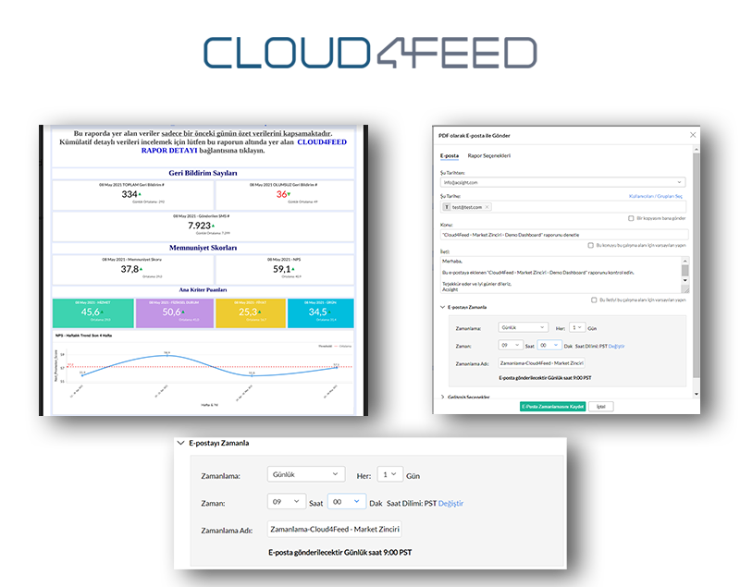Click the NPS value 59,1
The height and width of the screenshot is (587, 740).
point(282,269)
